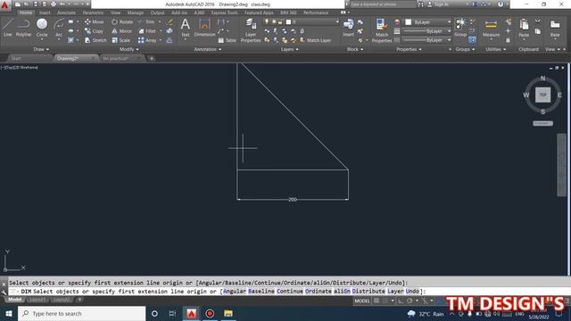Viewport: 571px width, 321px height.
Task: Open the Annotate ribbon tab
Action: click(x=66, y=12)
